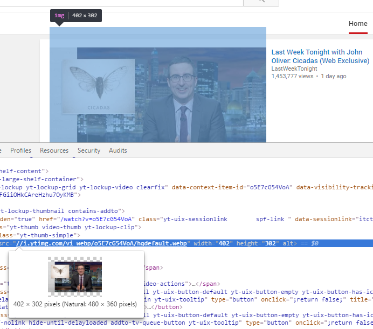This screenshot has height=329, width=373.
Task: Open the Last Week Tonight Cicadas video title
Action: pyautogui.click(x=320, y=57)
